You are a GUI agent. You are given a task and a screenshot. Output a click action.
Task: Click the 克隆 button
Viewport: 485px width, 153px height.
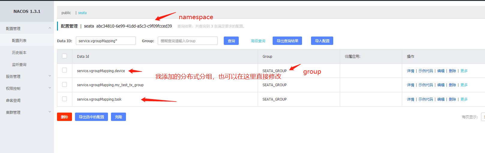(x=118, y=117)
